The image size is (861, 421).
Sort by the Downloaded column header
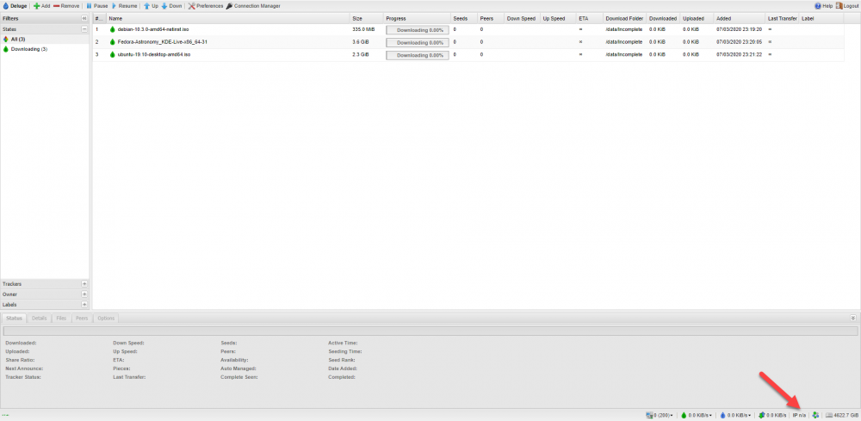coord(663,19)
